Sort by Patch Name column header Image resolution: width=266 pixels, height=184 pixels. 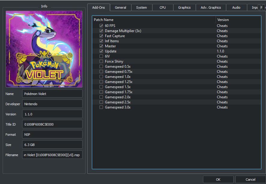click(154, 20)
